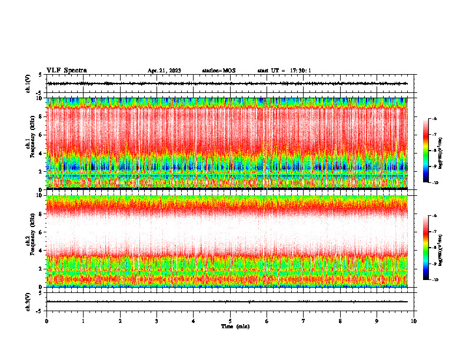
Task: Click the "8" kHz tick on ch.2 axis
Action: [x=41, y=214]
